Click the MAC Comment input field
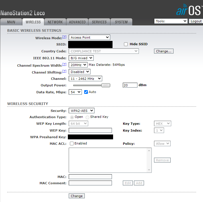 (x=90, y=183)
